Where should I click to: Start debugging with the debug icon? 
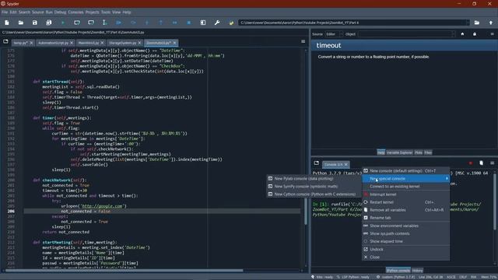tap(119, 23)
